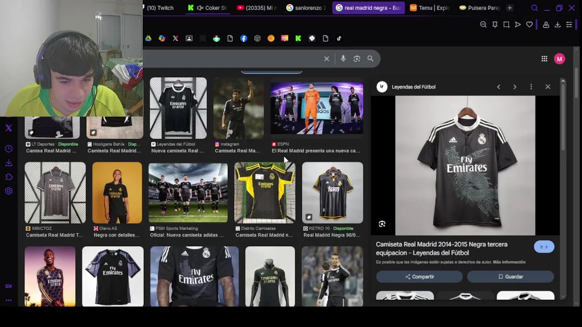Click the Compartir button
Viewport: 582px width, 327px height.
pos(419,277)
